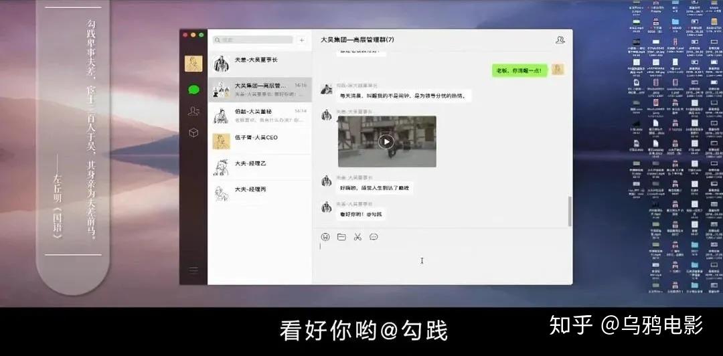
Task: Open the Favorites cube icon in sidebar
Action: [x=193, y=132]
